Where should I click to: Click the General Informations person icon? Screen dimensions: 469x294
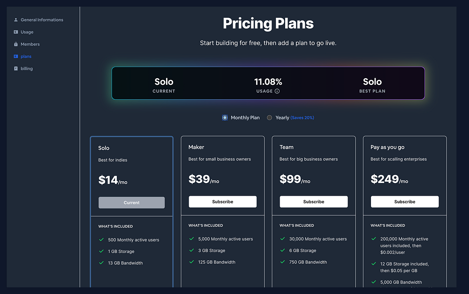tap(16, 20)
